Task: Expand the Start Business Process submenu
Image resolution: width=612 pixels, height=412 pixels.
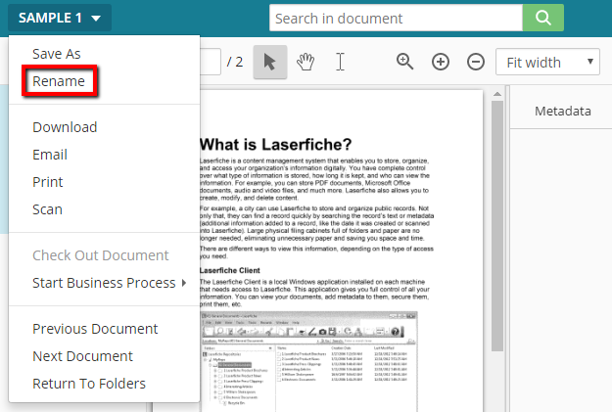Action: tap(110, 283)
